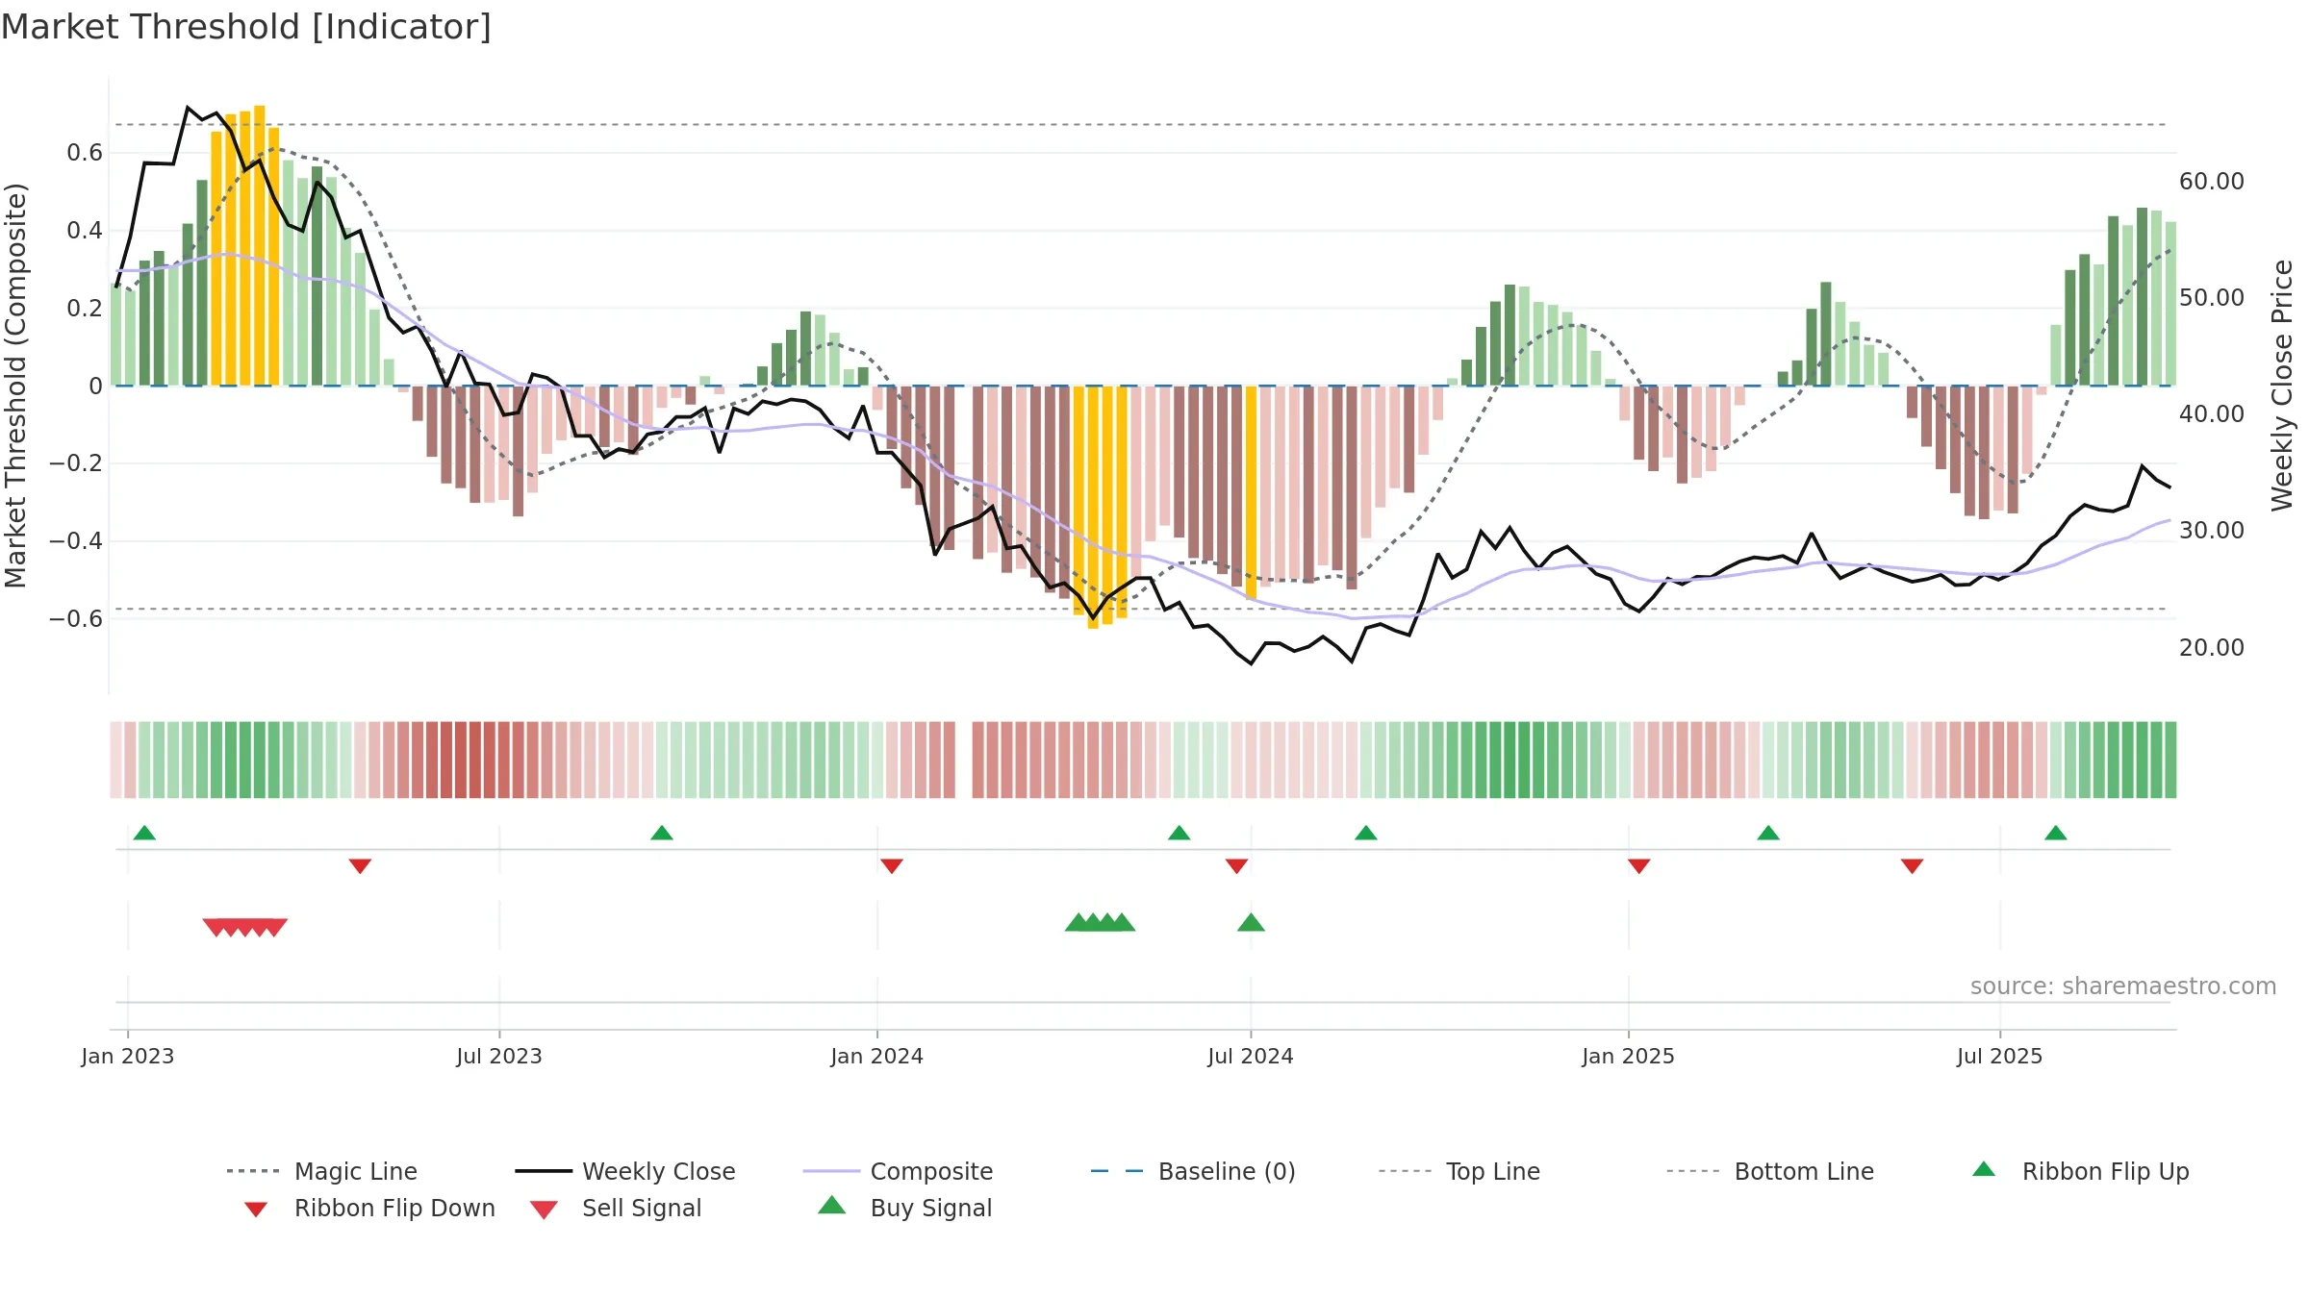The width and height of the screenshot is (2309, 1298).
Task: Click the Ribbon Flip Up marker near late Jul 2025
Action: [x=2056, y=833]
